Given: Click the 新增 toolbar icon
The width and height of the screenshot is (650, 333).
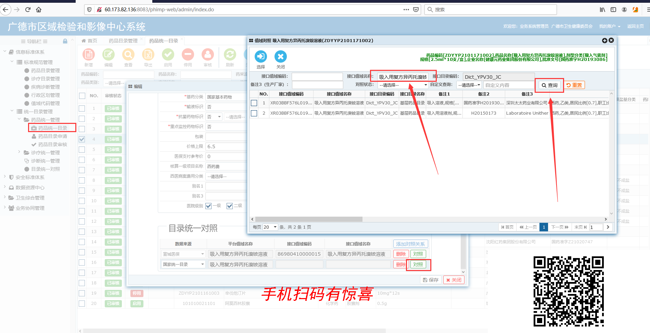Looking at the screenshot, I should 89,54.
